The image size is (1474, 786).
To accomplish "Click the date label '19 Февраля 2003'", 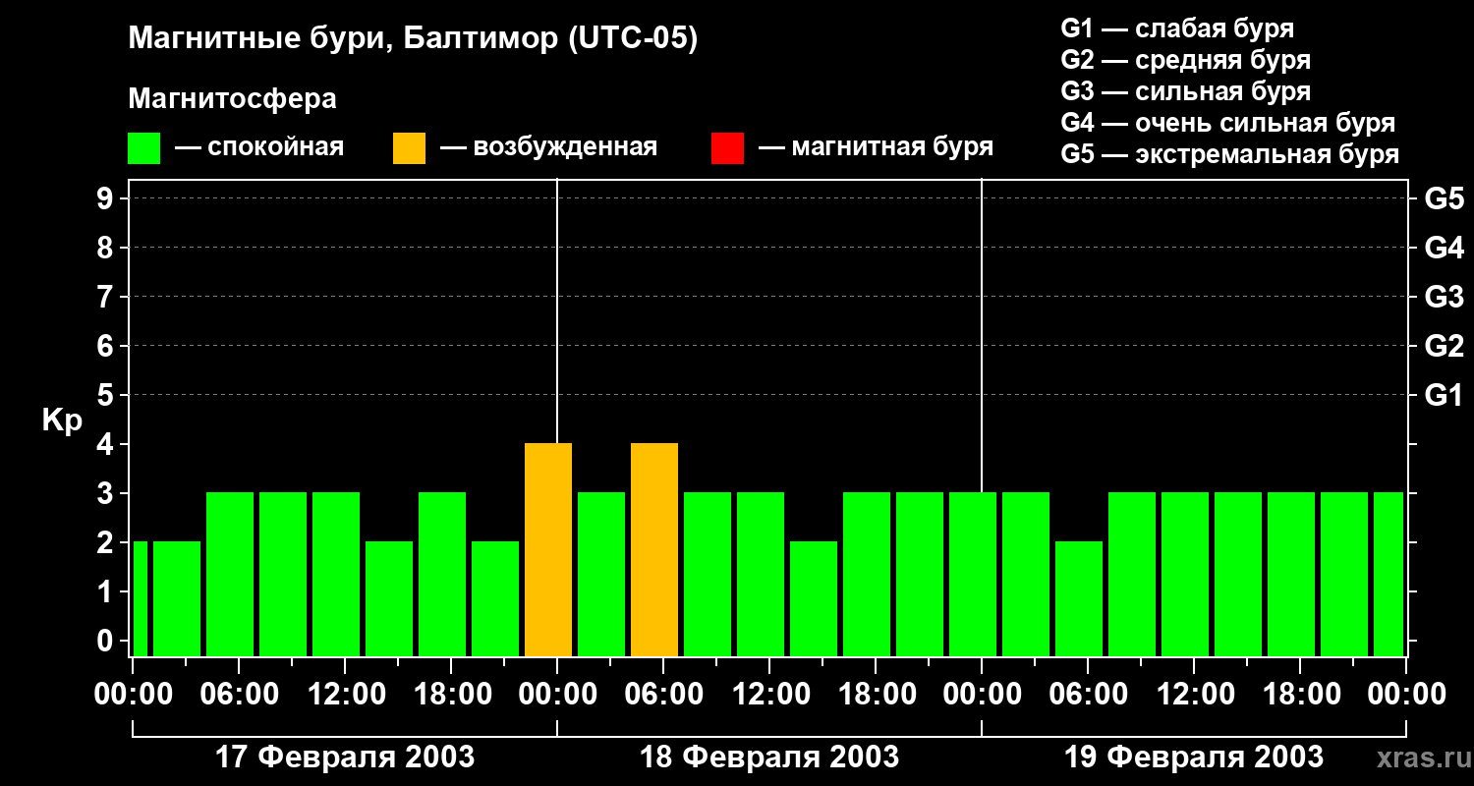I will pos(1194,758).
